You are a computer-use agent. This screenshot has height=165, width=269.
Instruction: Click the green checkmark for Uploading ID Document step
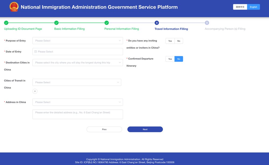(6, 23)
